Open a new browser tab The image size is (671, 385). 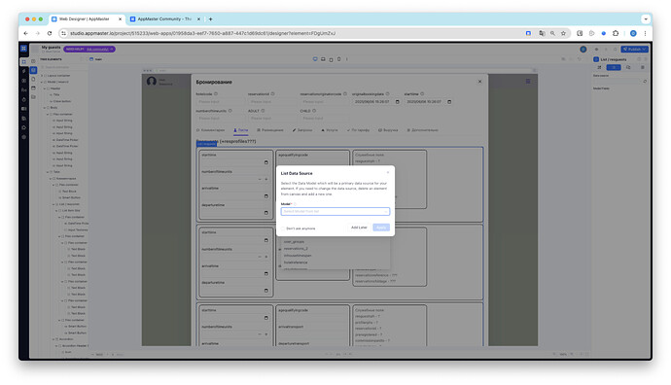(211, 19)
